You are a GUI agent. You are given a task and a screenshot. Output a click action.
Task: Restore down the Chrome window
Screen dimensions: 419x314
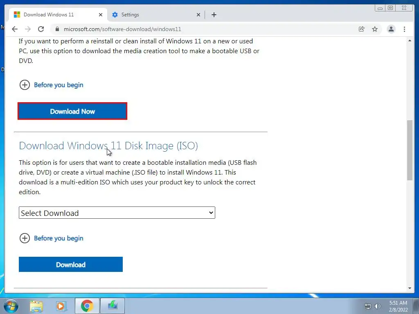390,8
